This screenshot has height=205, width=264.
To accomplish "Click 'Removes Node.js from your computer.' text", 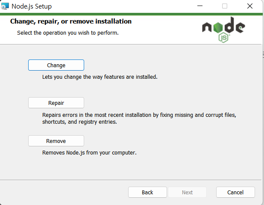I will pyautogui.click(x=89, y=153).
